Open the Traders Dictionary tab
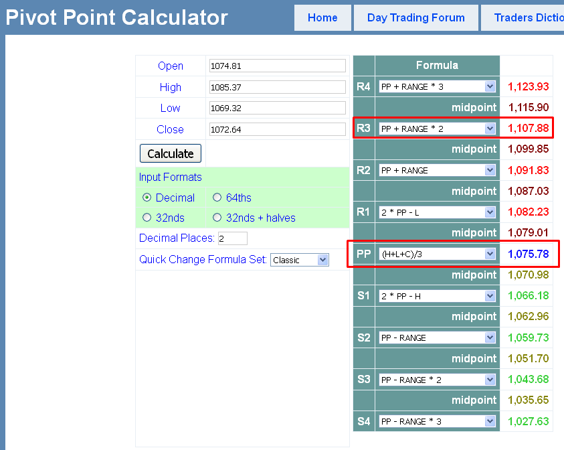 click(525, 18)
